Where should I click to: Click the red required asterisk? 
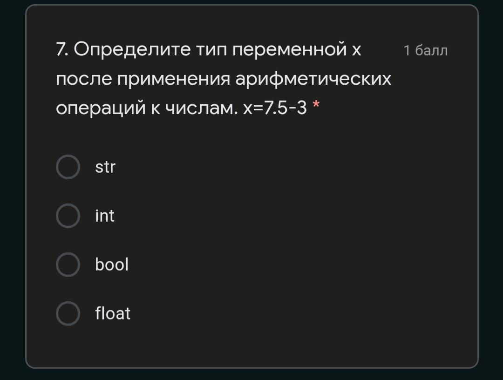click(x=316, y=105)
